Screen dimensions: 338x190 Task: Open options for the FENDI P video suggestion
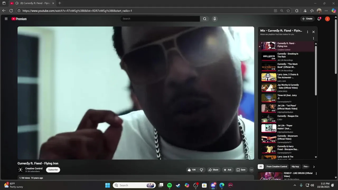click(316, 174)
